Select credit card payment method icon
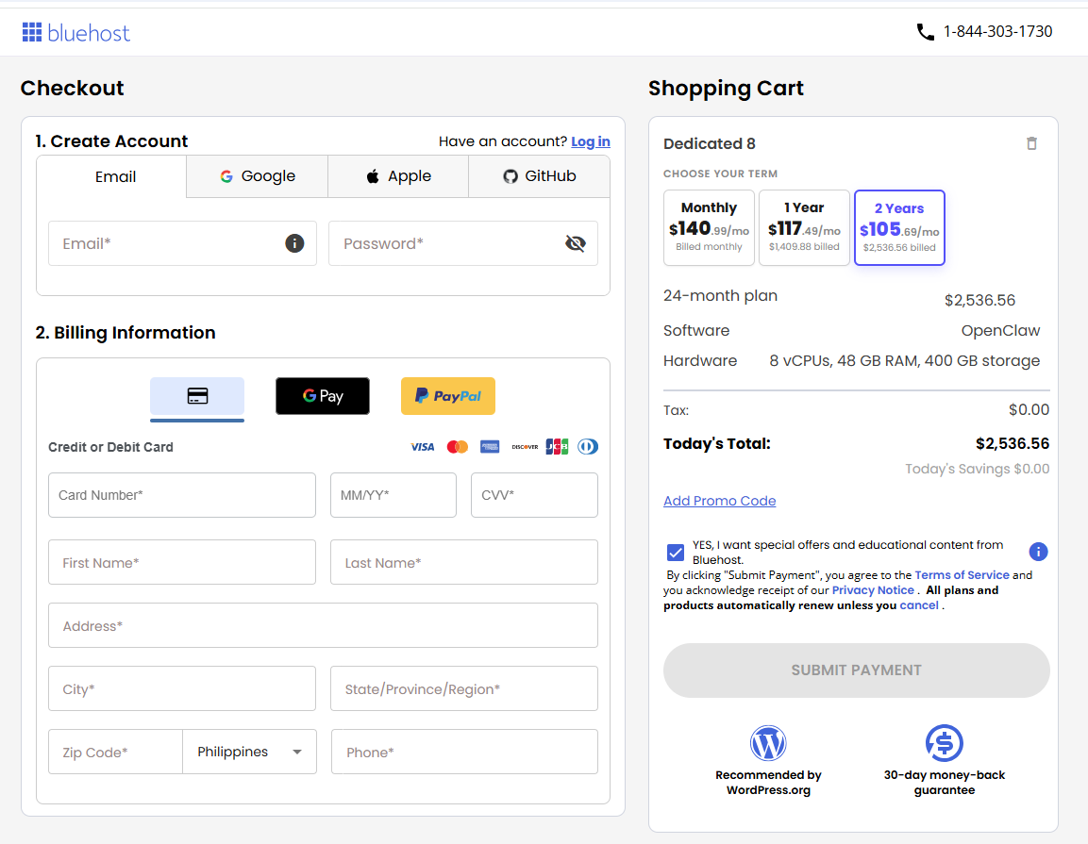1088x844 pixels. point(197,396)
